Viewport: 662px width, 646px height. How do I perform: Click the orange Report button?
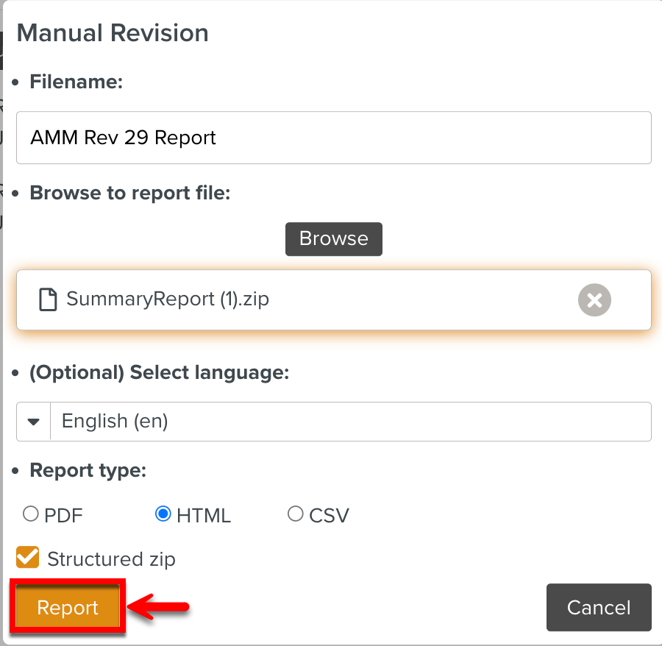click(68, 607)
